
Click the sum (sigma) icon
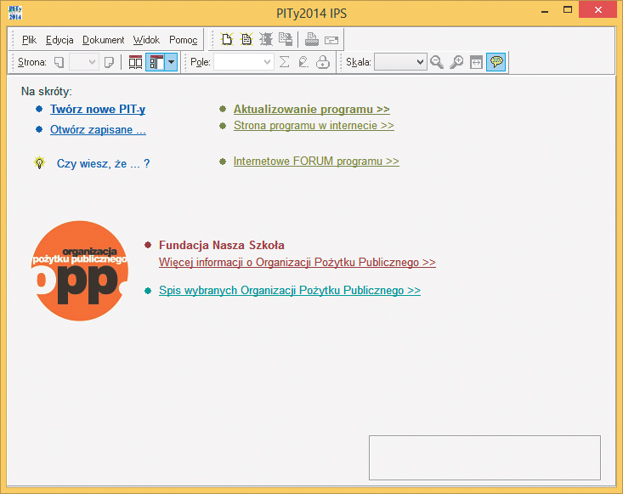click(x=285, y=62)
